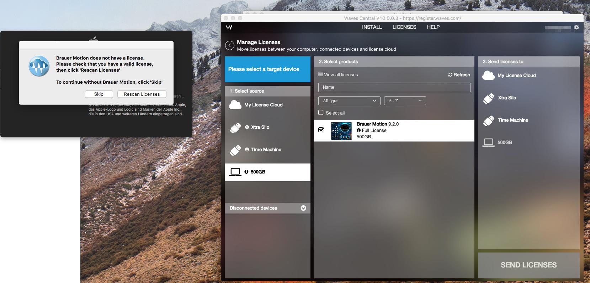
Task: Click Waves icon in license alert dialog
Action: 39,66
